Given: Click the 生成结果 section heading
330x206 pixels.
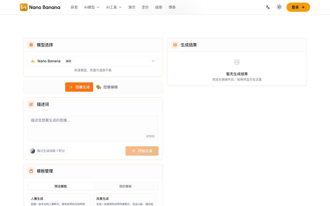Looking at the screenshot, I should [189, 45].
